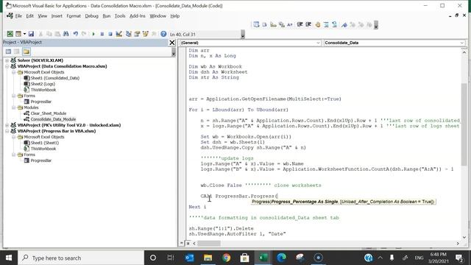471x265 pixels.
Task: Click the List Constants icon in Edit toolbar
Action: (264, 24)
